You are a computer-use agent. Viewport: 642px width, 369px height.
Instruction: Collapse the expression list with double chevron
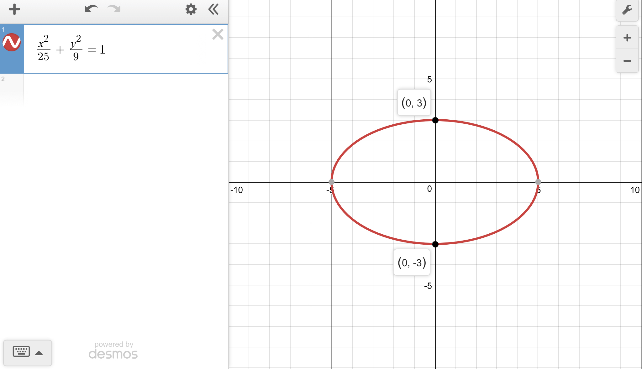pyautogui.click(x=213, y=9)
